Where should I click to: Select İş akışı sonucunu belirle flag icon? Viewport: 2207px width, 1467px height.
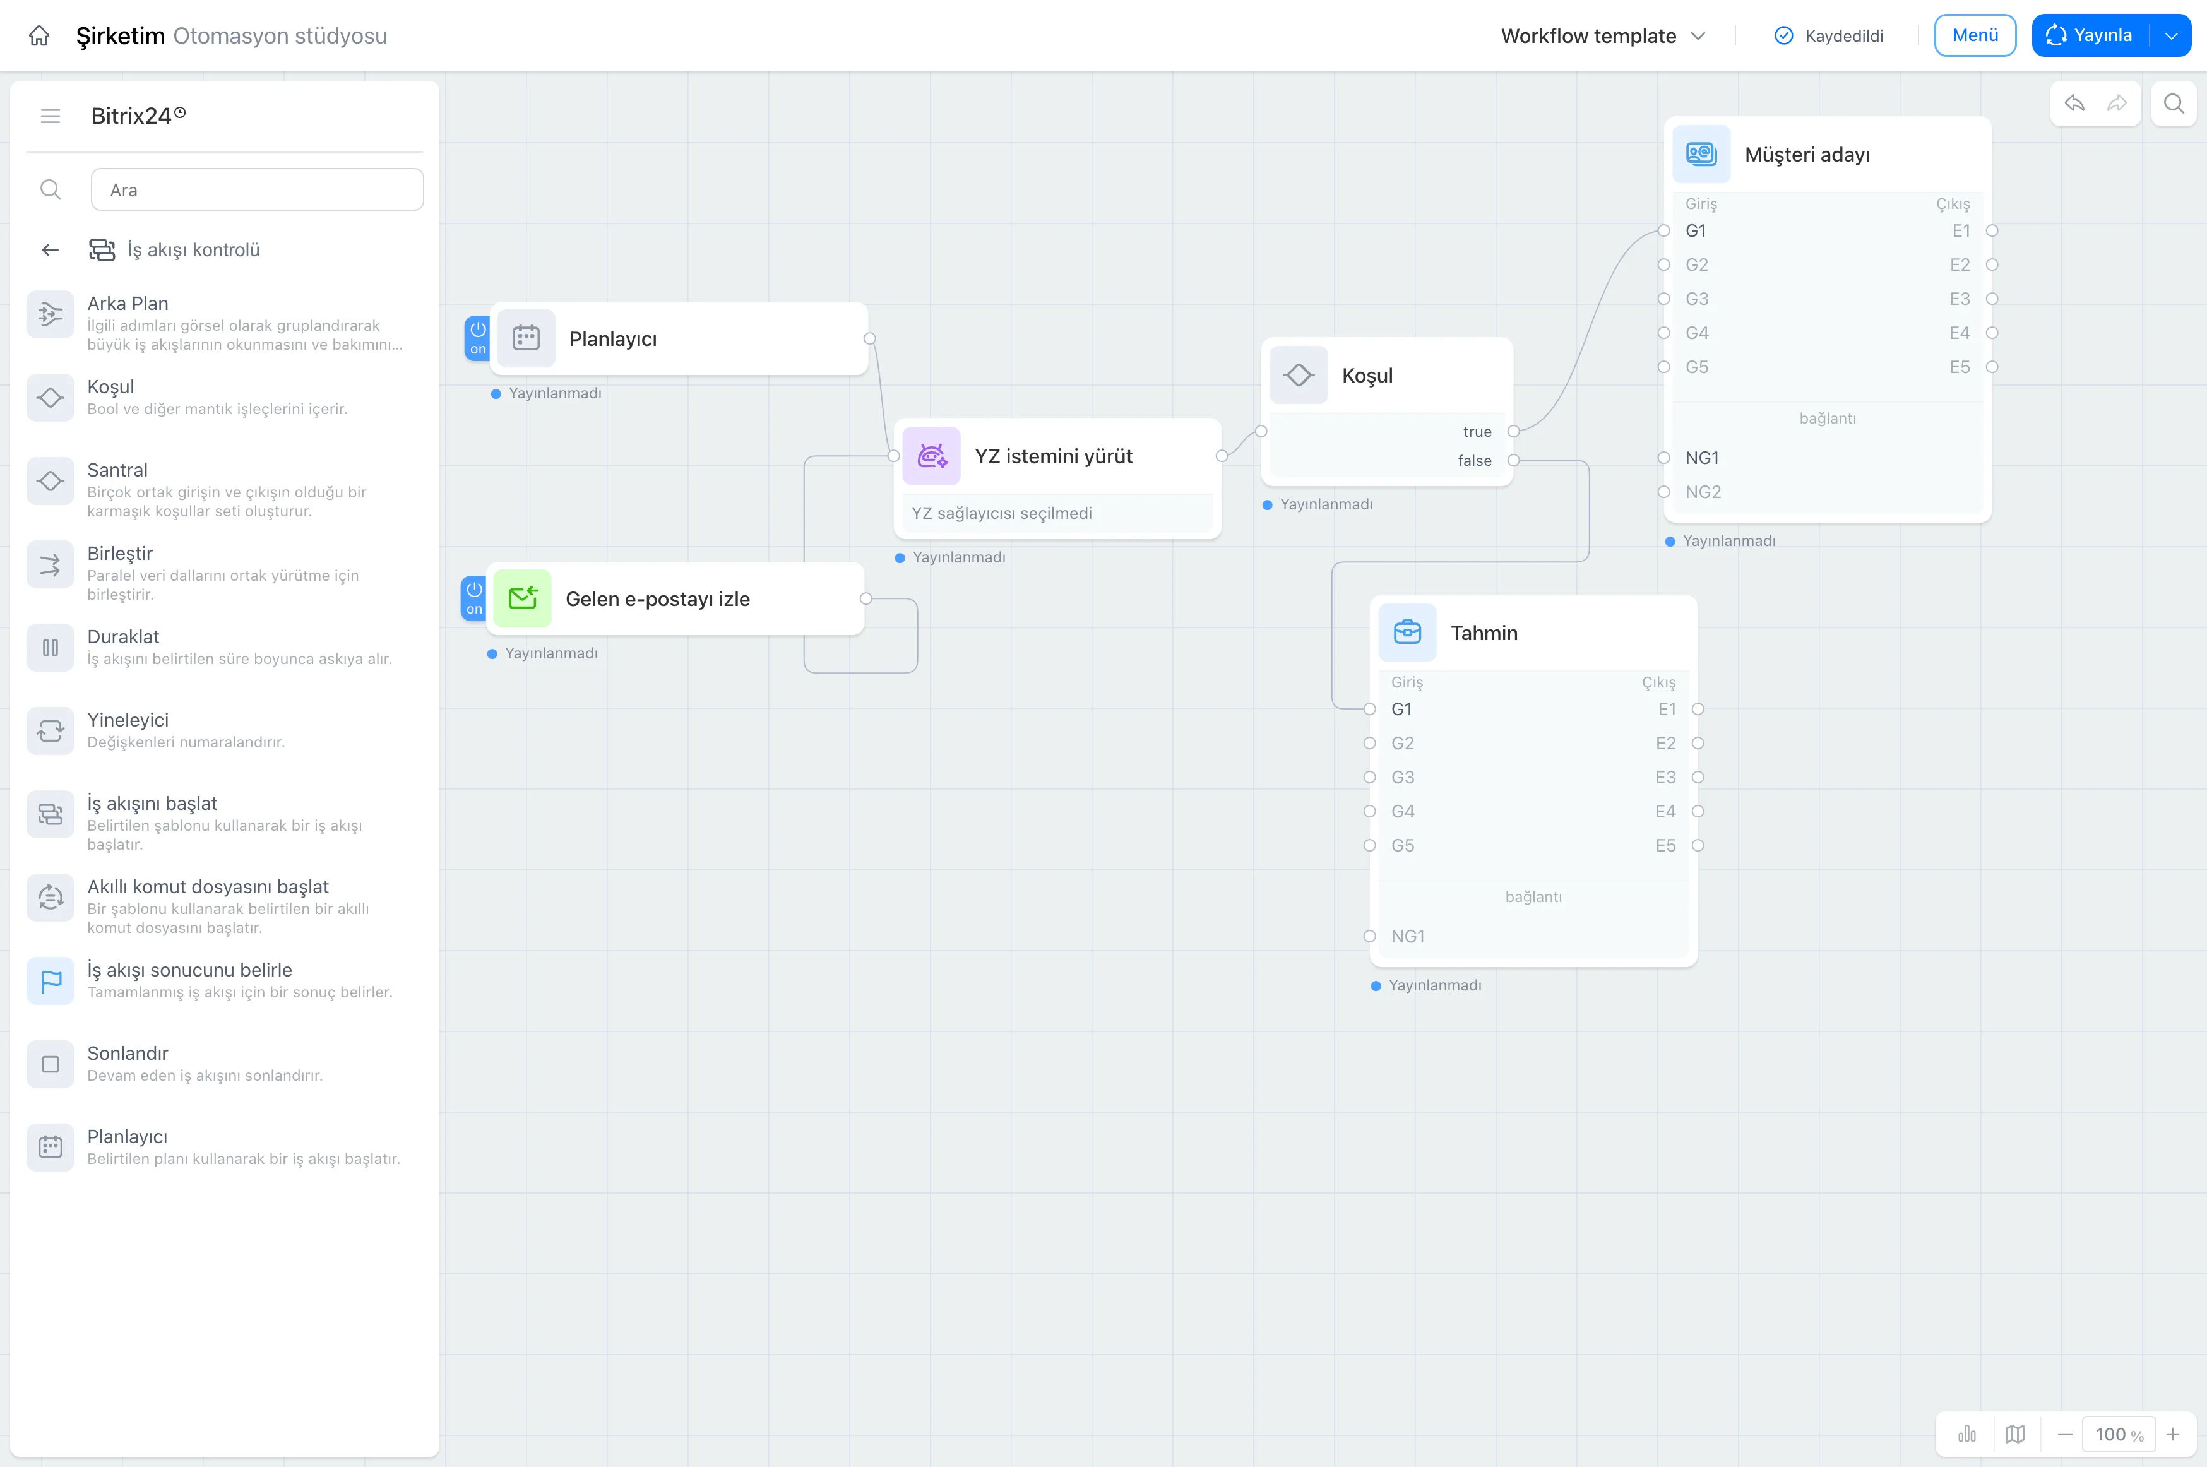(51, 980)
